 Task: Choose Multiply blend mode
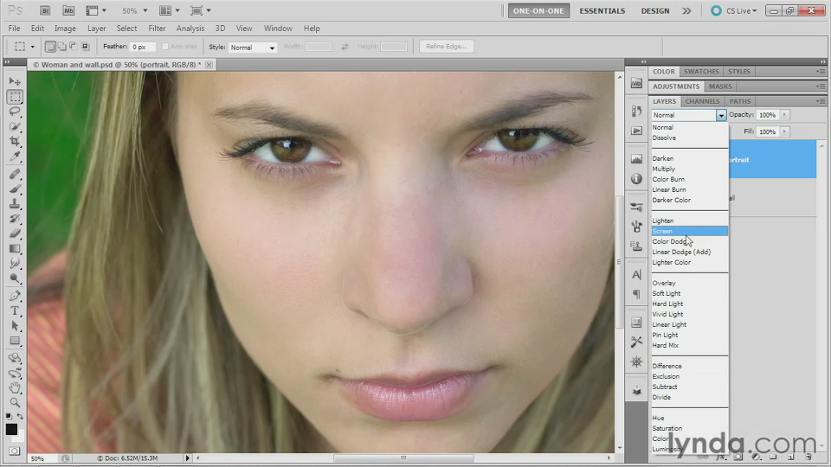[690, 169]
